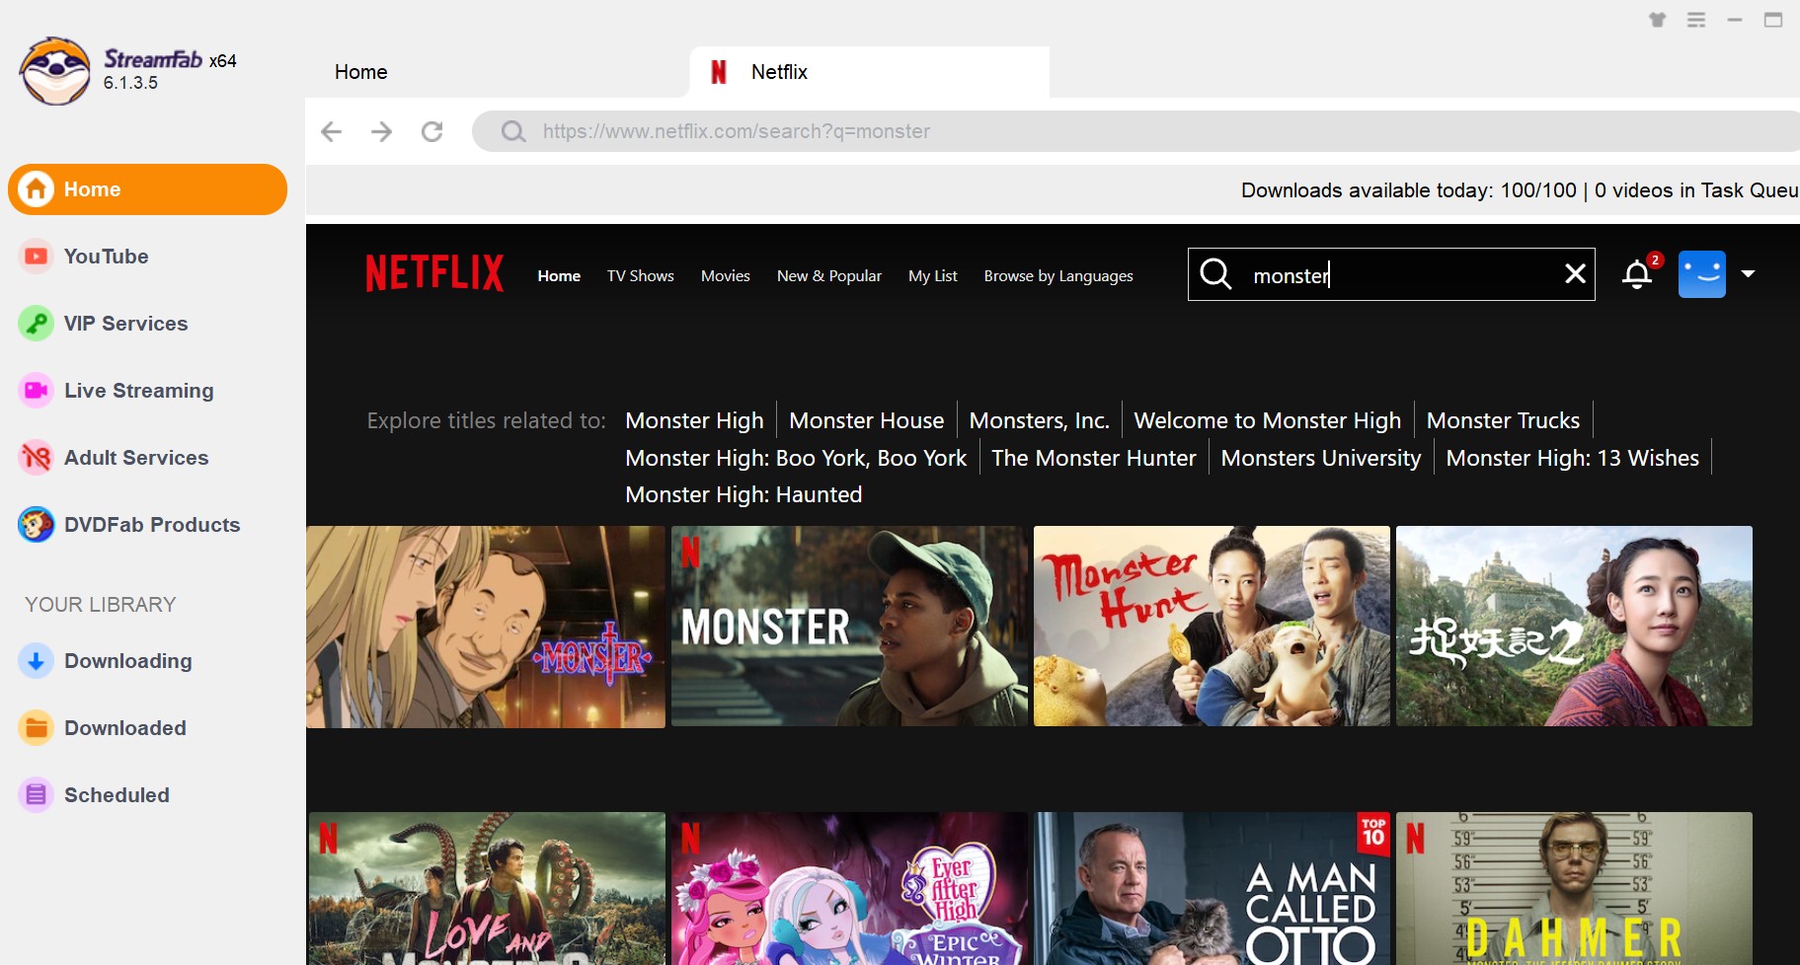Open New & Popular section
Image resolution: width=1800 pixels, height=965 pixels.
[x=829, y=276]
